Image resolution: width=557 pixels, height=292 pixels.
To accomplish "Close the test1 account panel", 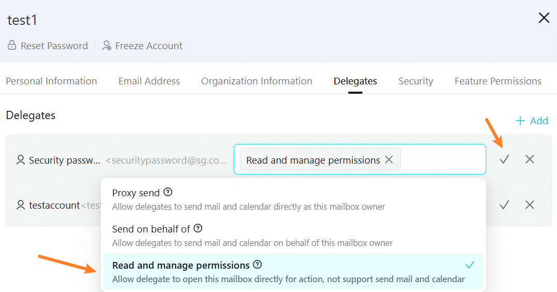I will [544, 19].
